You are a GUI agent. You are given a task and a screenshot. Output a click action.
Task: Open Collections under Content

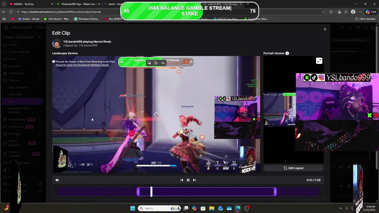click(x=15, y=94)
